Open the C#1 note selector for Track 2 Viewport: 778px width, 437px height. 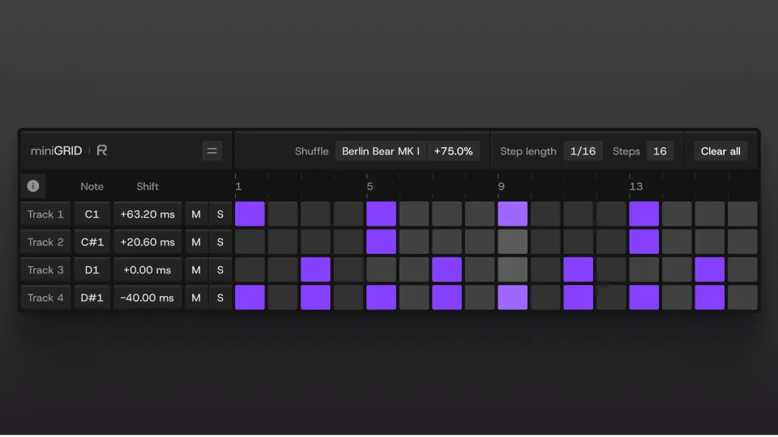92,242
